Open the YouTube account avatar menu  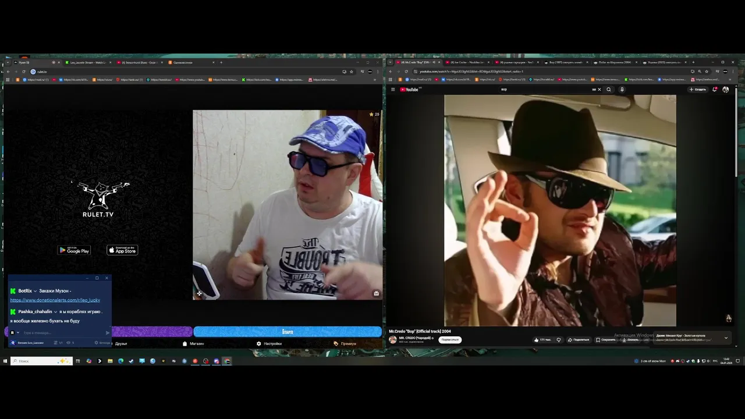click(725, 90)
